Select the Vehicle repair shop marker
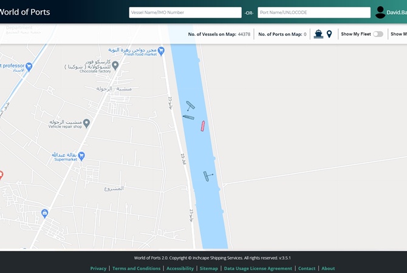The height and width of the screenshot is (273, 407). pos(86,123)
